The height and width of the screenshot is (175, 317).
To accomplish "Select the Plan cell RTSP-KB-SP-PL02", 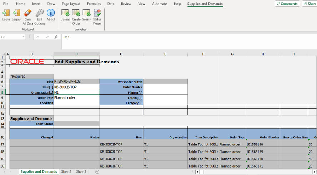I will 76,81.
